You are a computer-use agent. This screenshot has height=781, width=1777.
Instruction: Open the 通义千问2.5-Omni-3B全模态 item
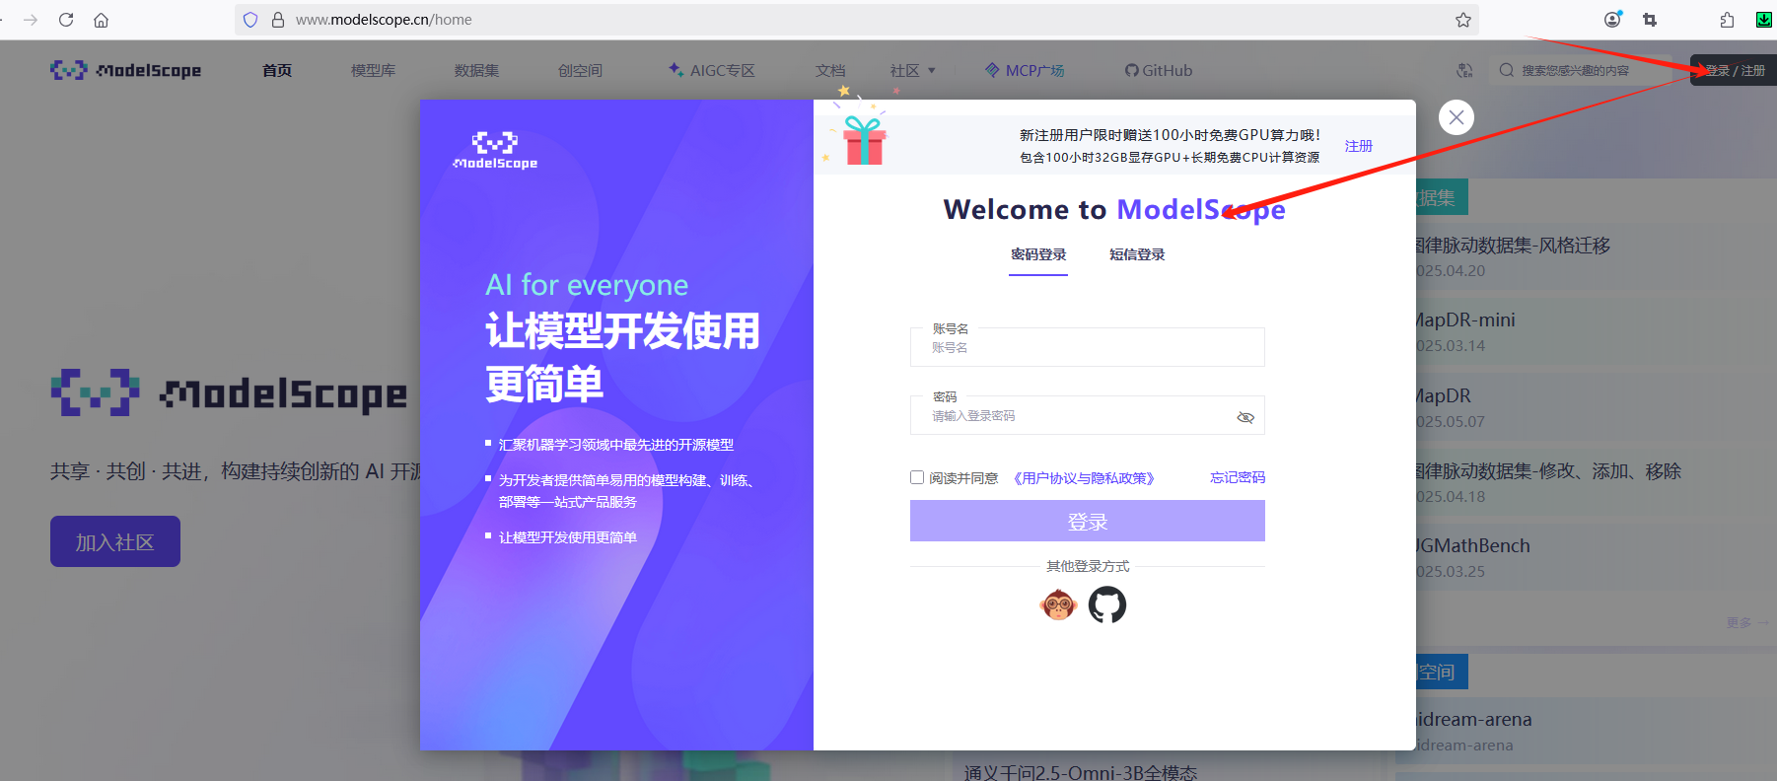coord(1081,772)
